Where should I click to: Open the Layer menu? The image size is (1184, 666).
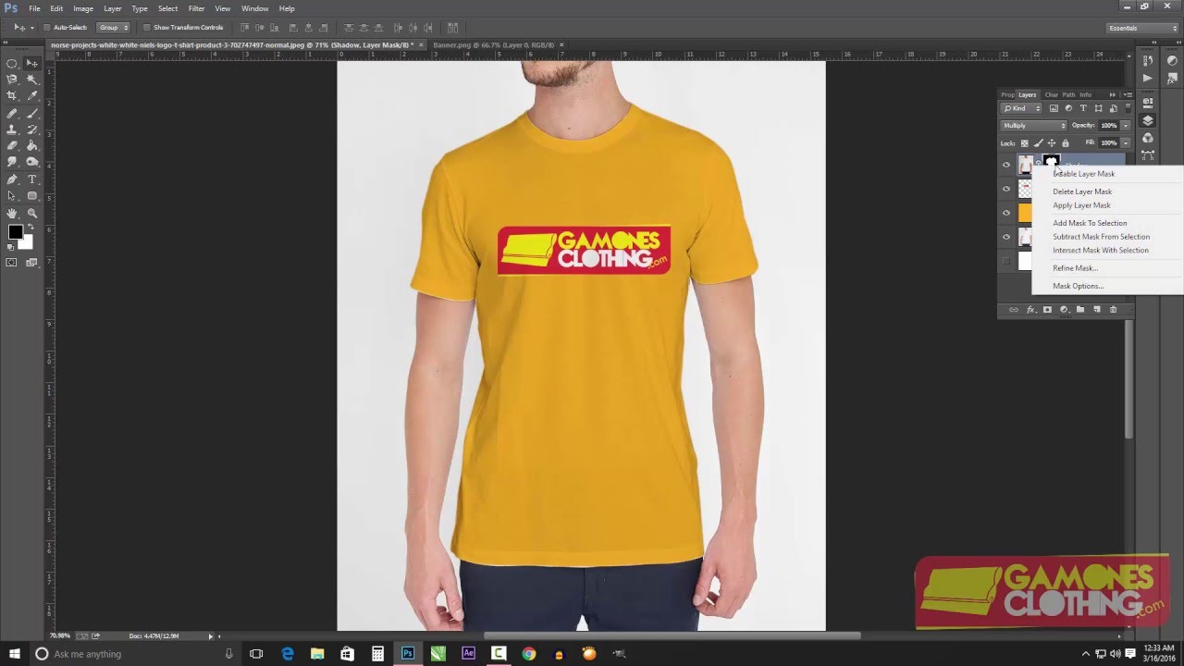(x=112, y=8)
